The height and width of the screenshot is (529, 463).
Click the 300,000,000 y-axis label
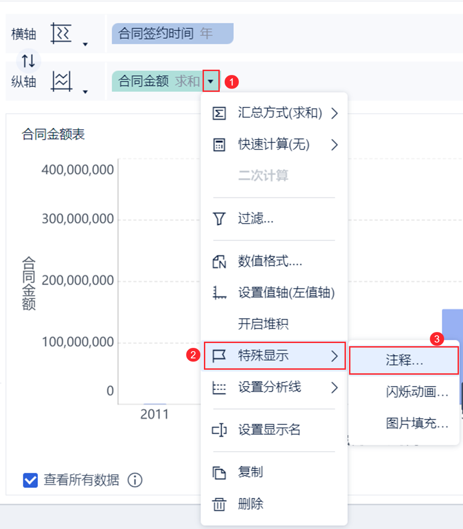[x=77, y=219]
